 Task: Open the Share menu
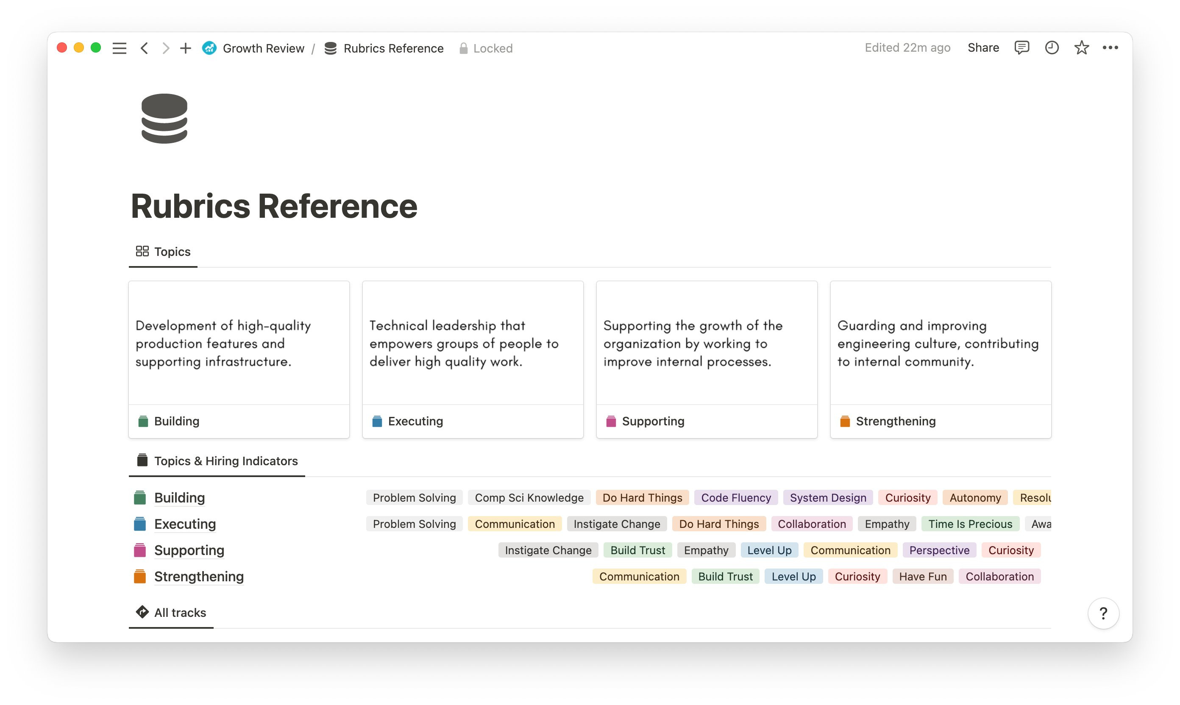[983, 47]
